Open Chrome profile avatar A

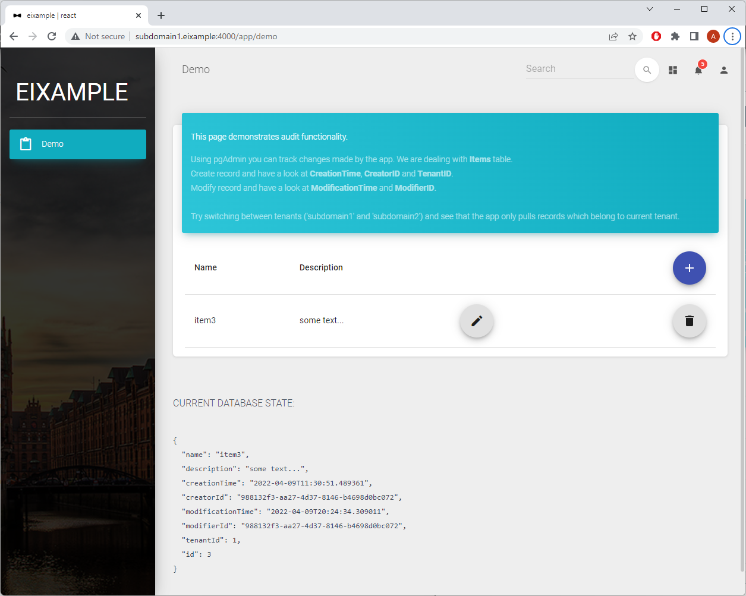(713, 36)
